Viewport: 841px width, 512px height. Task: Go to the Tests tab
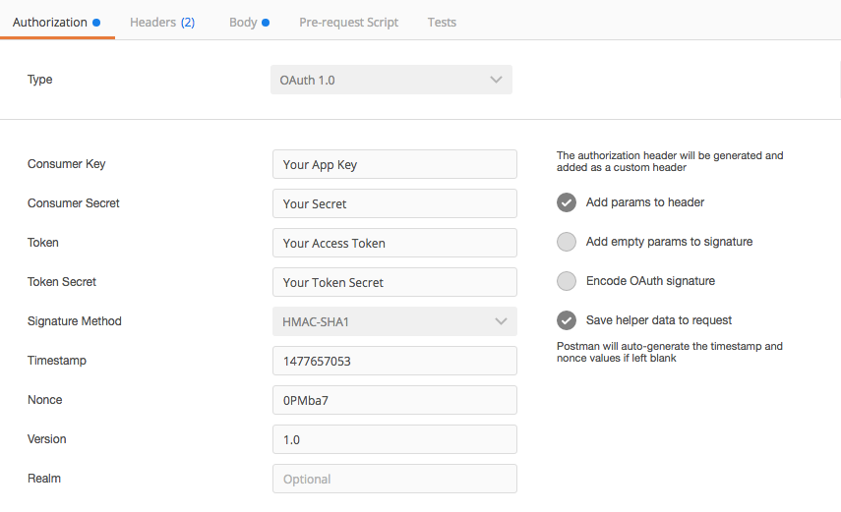442,22
